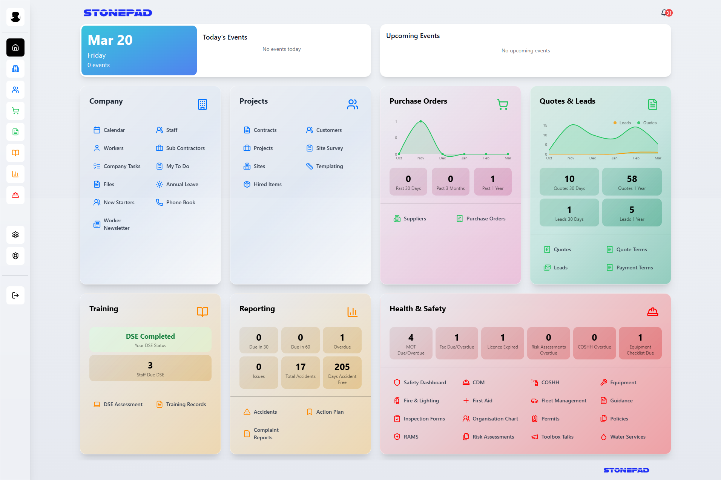Log out using the sidebar exit icon
721x480 pixels.
pyautogui.click(x=15, y=295)
